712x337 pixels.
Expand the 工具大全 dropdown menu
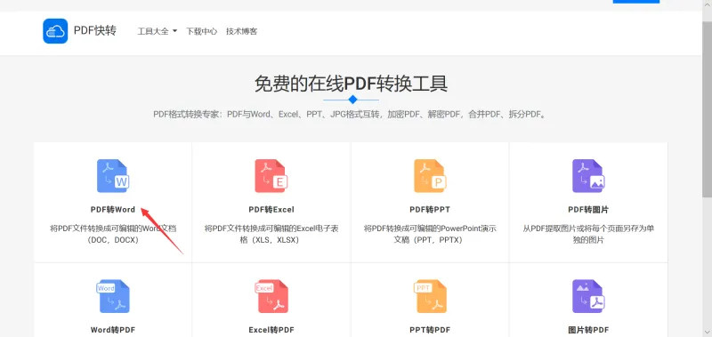point(158,31)
